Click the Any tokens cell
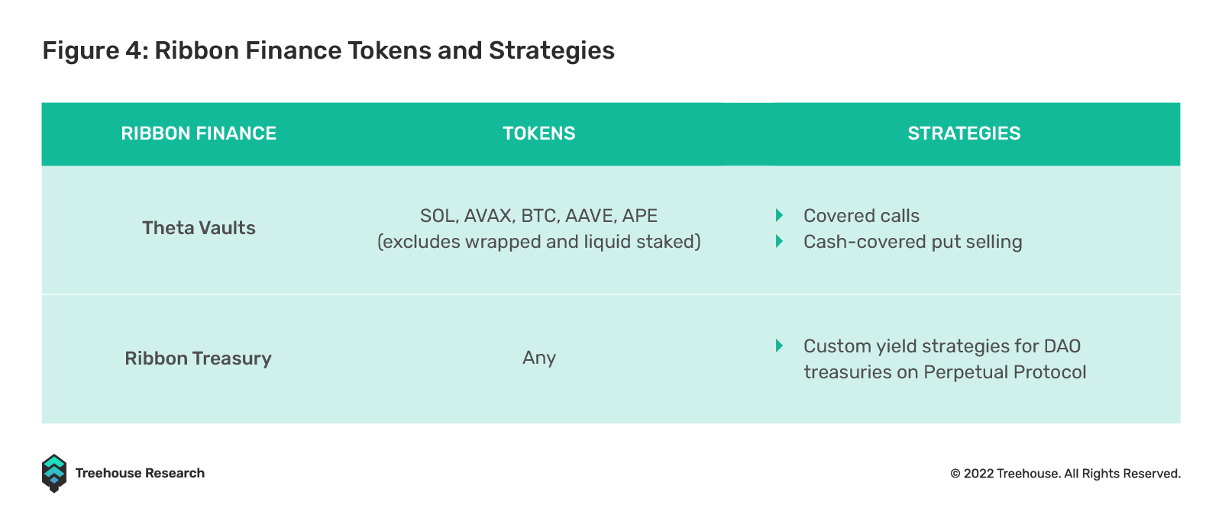Screen dimensions: 1222x524 point(539,358)
